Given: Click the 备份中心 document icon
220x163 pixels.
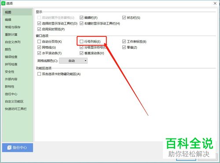Looking at the screenshot, I should [9, 148].
